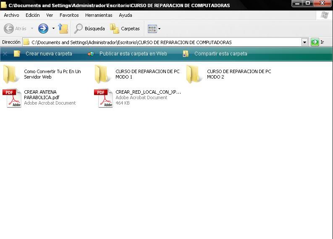Click the CREAR_RED_LOCAL_CON_XP file name
The image size is (333, 239).
click(x=148, y=92)
